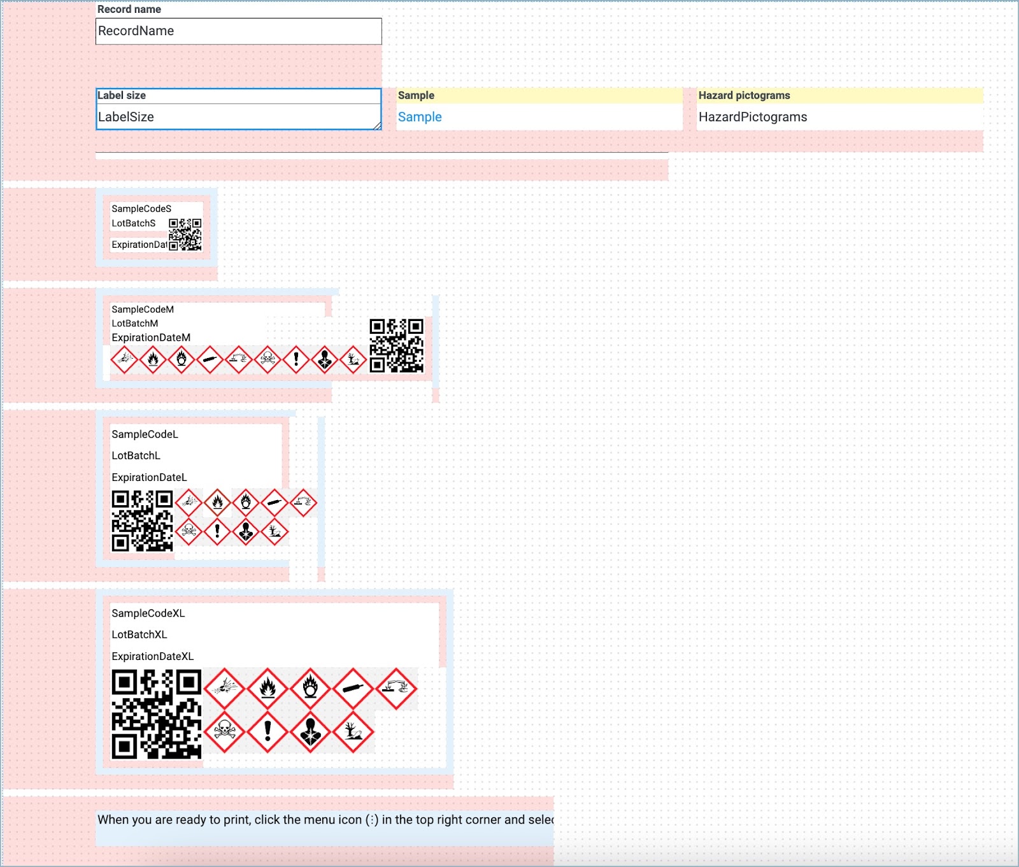This screenshot has width=1019, height=867.
Task: Select the flame pictogram in the SampleCodeL label
Action: click(217, 503)
